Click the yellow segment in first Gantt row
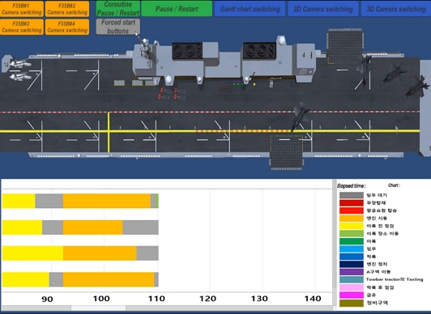Image resolution: width=431 pixels, height=314 pixels. coord(19,201)
